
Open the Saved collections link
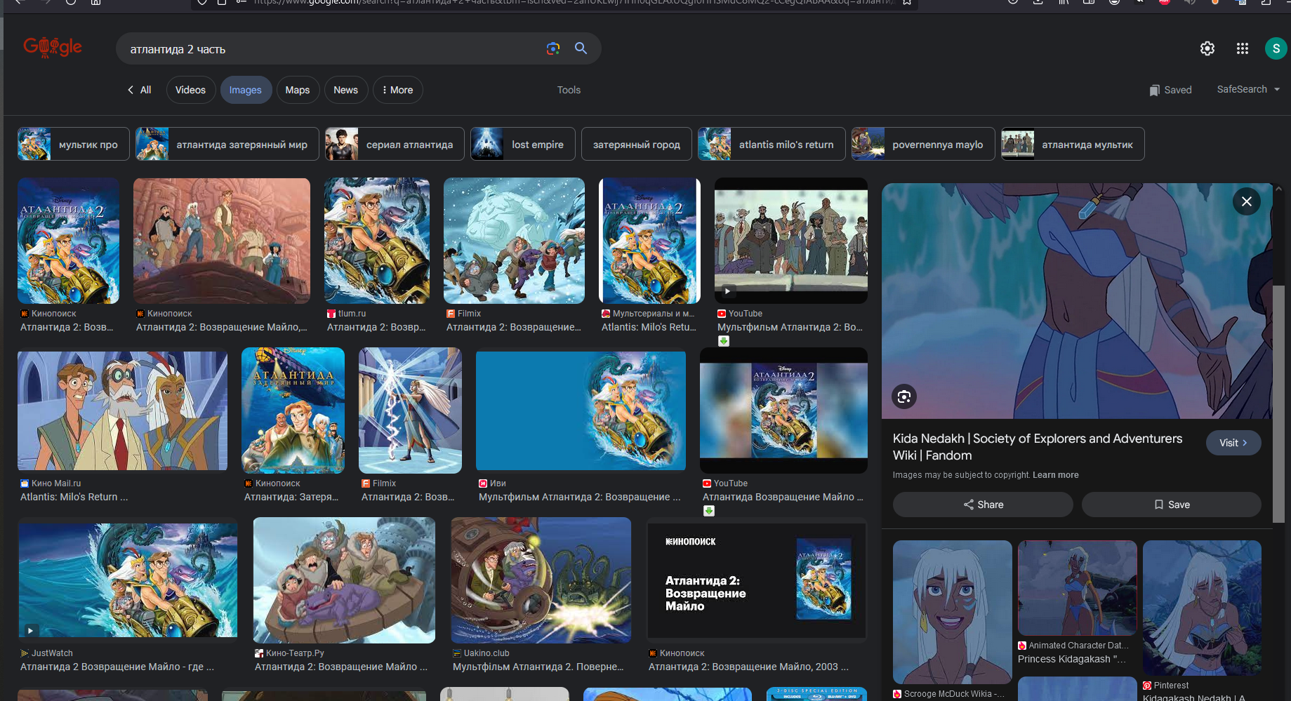[x=1170, y=90]
